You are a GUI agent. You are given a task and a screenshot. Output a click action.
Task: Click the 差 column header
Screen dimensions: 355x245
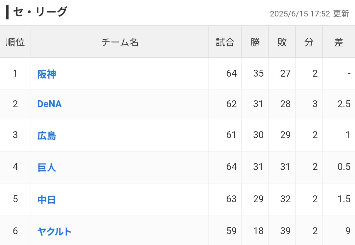coord(339,42)
